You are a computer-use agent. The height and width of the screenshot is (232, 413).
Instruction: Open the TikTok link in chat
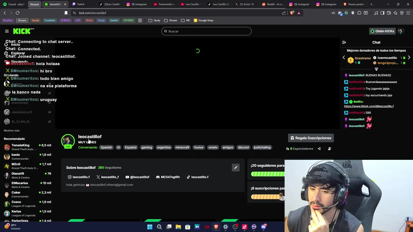pos(369,106)
